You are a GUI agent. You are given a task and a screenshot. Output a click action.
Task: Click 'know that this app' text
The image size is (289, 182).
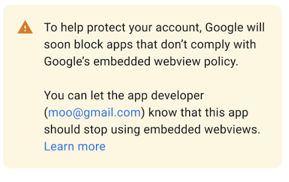click(x=198, y=112)
